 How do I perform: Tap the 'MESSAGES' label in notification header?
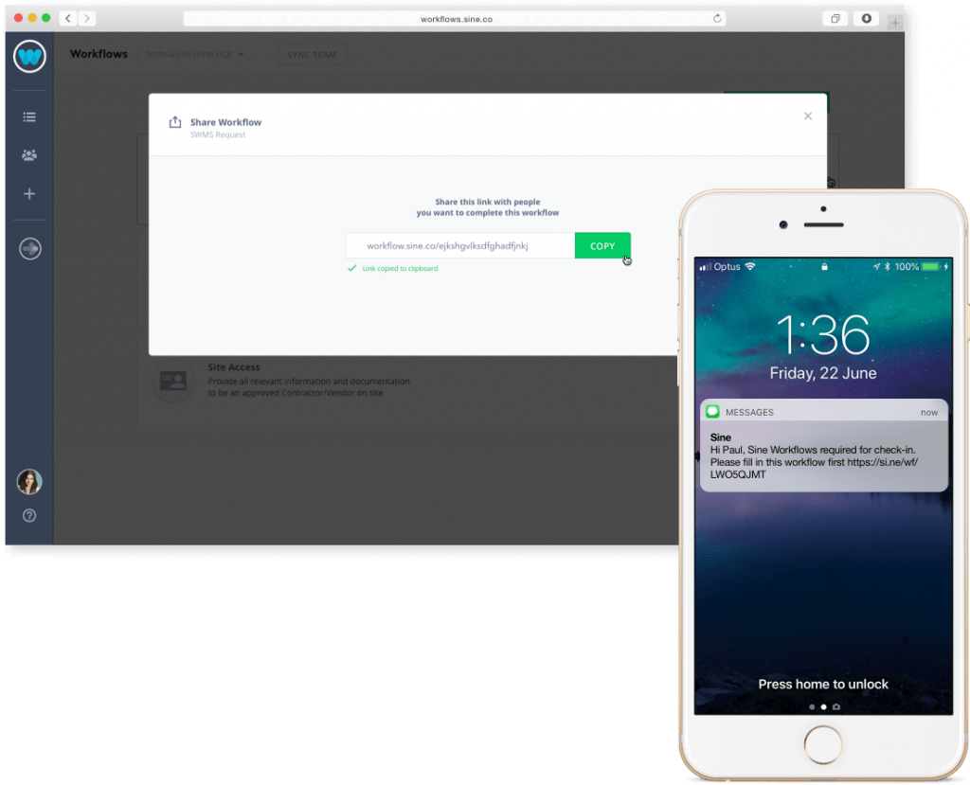[749, 412]
